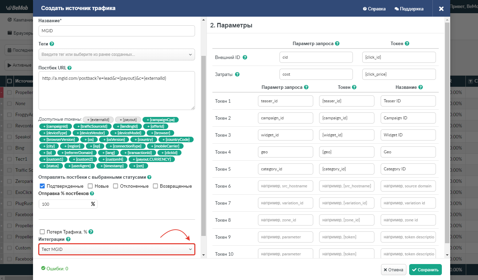Add the {campaignCpa} token
This screenshot has height=280, width=478.
point(161,120)
